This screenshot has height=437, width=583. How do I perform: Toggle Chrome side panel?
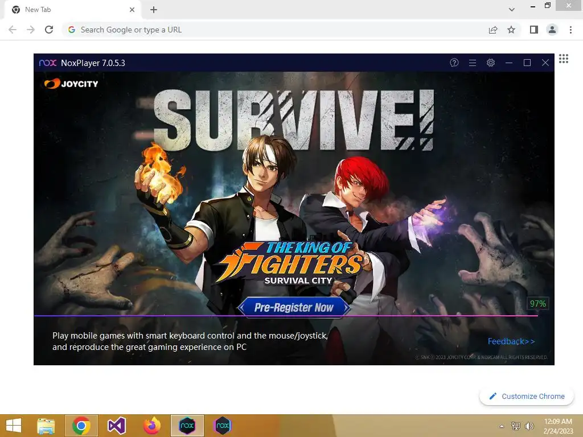tap(534, 30)
